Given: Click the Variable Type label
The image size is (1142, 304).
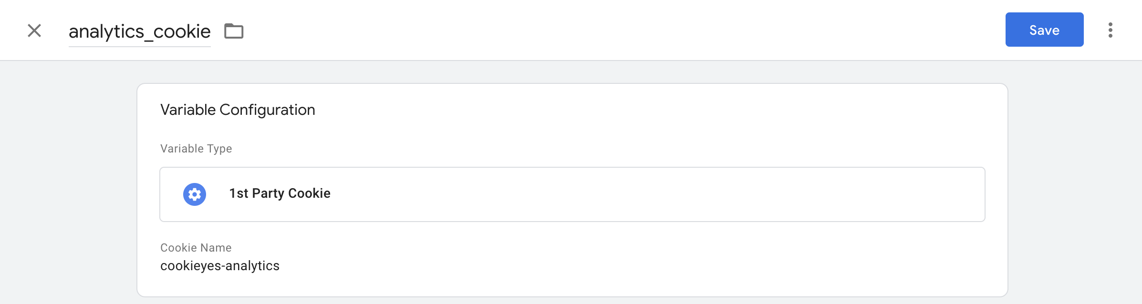Looking at the screenshot, I should coord(196,149).
